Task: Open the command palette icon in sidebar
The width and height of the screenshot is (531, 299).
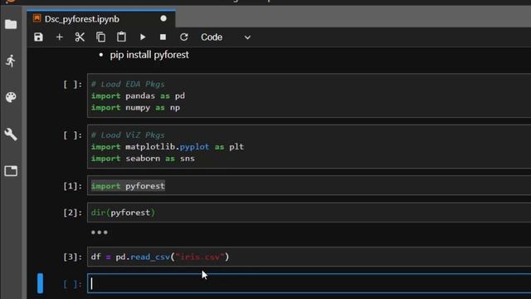Action: pyautogui.click(x=11, y=97)
